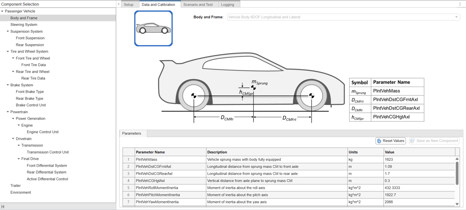Click the panel divider grip beside Setup tab
This screenshot has width=466, height=210.
click(x=119, y=4)
